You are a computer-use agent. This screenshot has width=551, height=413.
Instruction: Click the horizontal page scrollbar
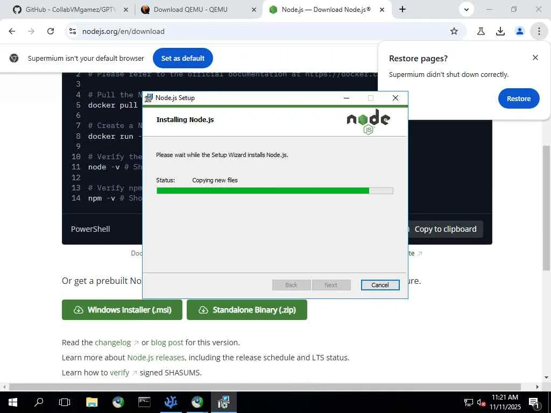[265, 387]
